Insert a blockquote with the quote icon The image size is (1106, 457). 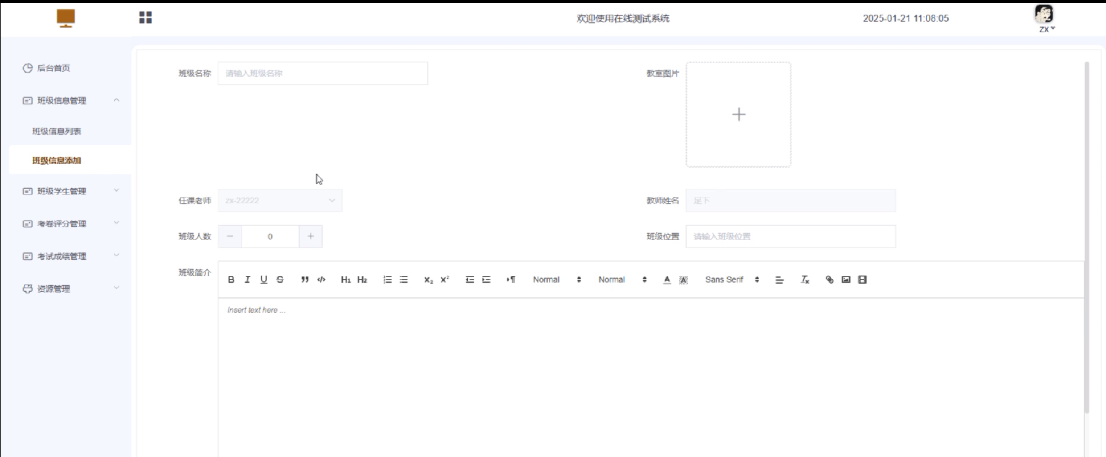point(305,280)
